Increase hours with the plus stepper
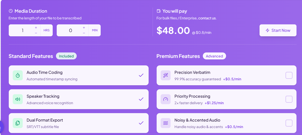This screenshot has height=135, width=302. point(36,28)
